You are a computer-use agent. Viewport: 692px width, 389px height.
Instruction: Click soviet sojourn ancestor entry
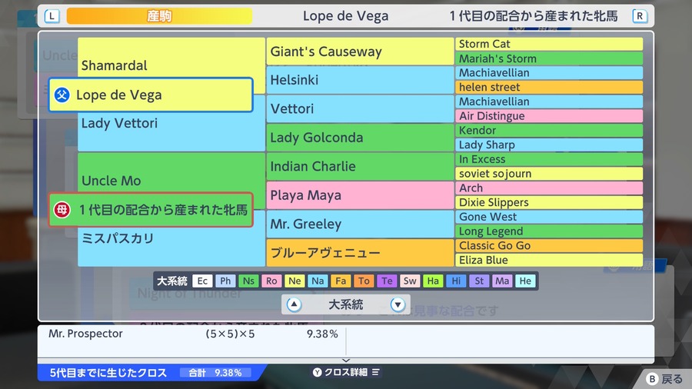point(549,174)
